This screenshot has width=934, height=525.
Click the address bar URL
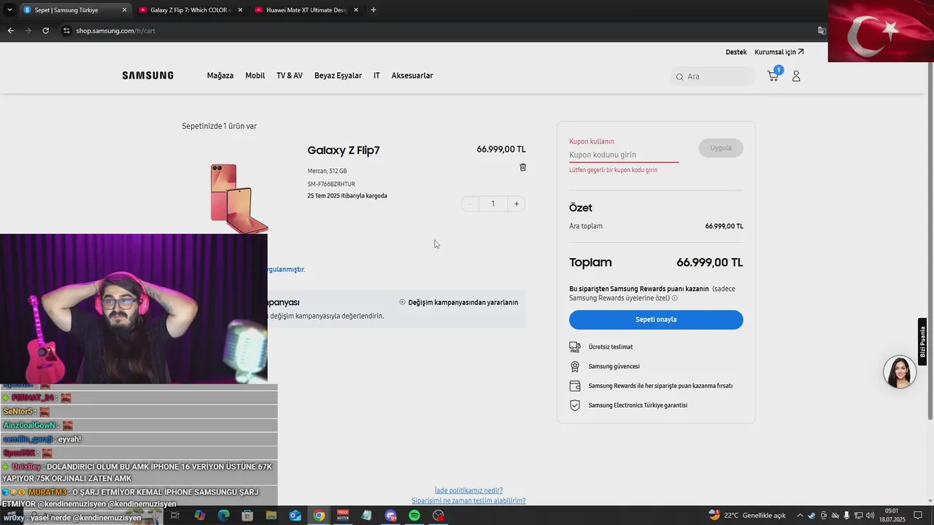pyautogui.click(x=115, y=31)
